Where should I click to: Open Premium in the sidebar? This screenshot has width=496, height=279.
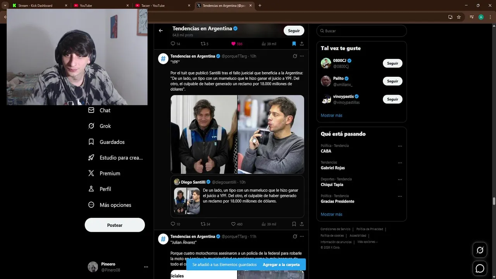pyautogui.click(x=104, y=173)
